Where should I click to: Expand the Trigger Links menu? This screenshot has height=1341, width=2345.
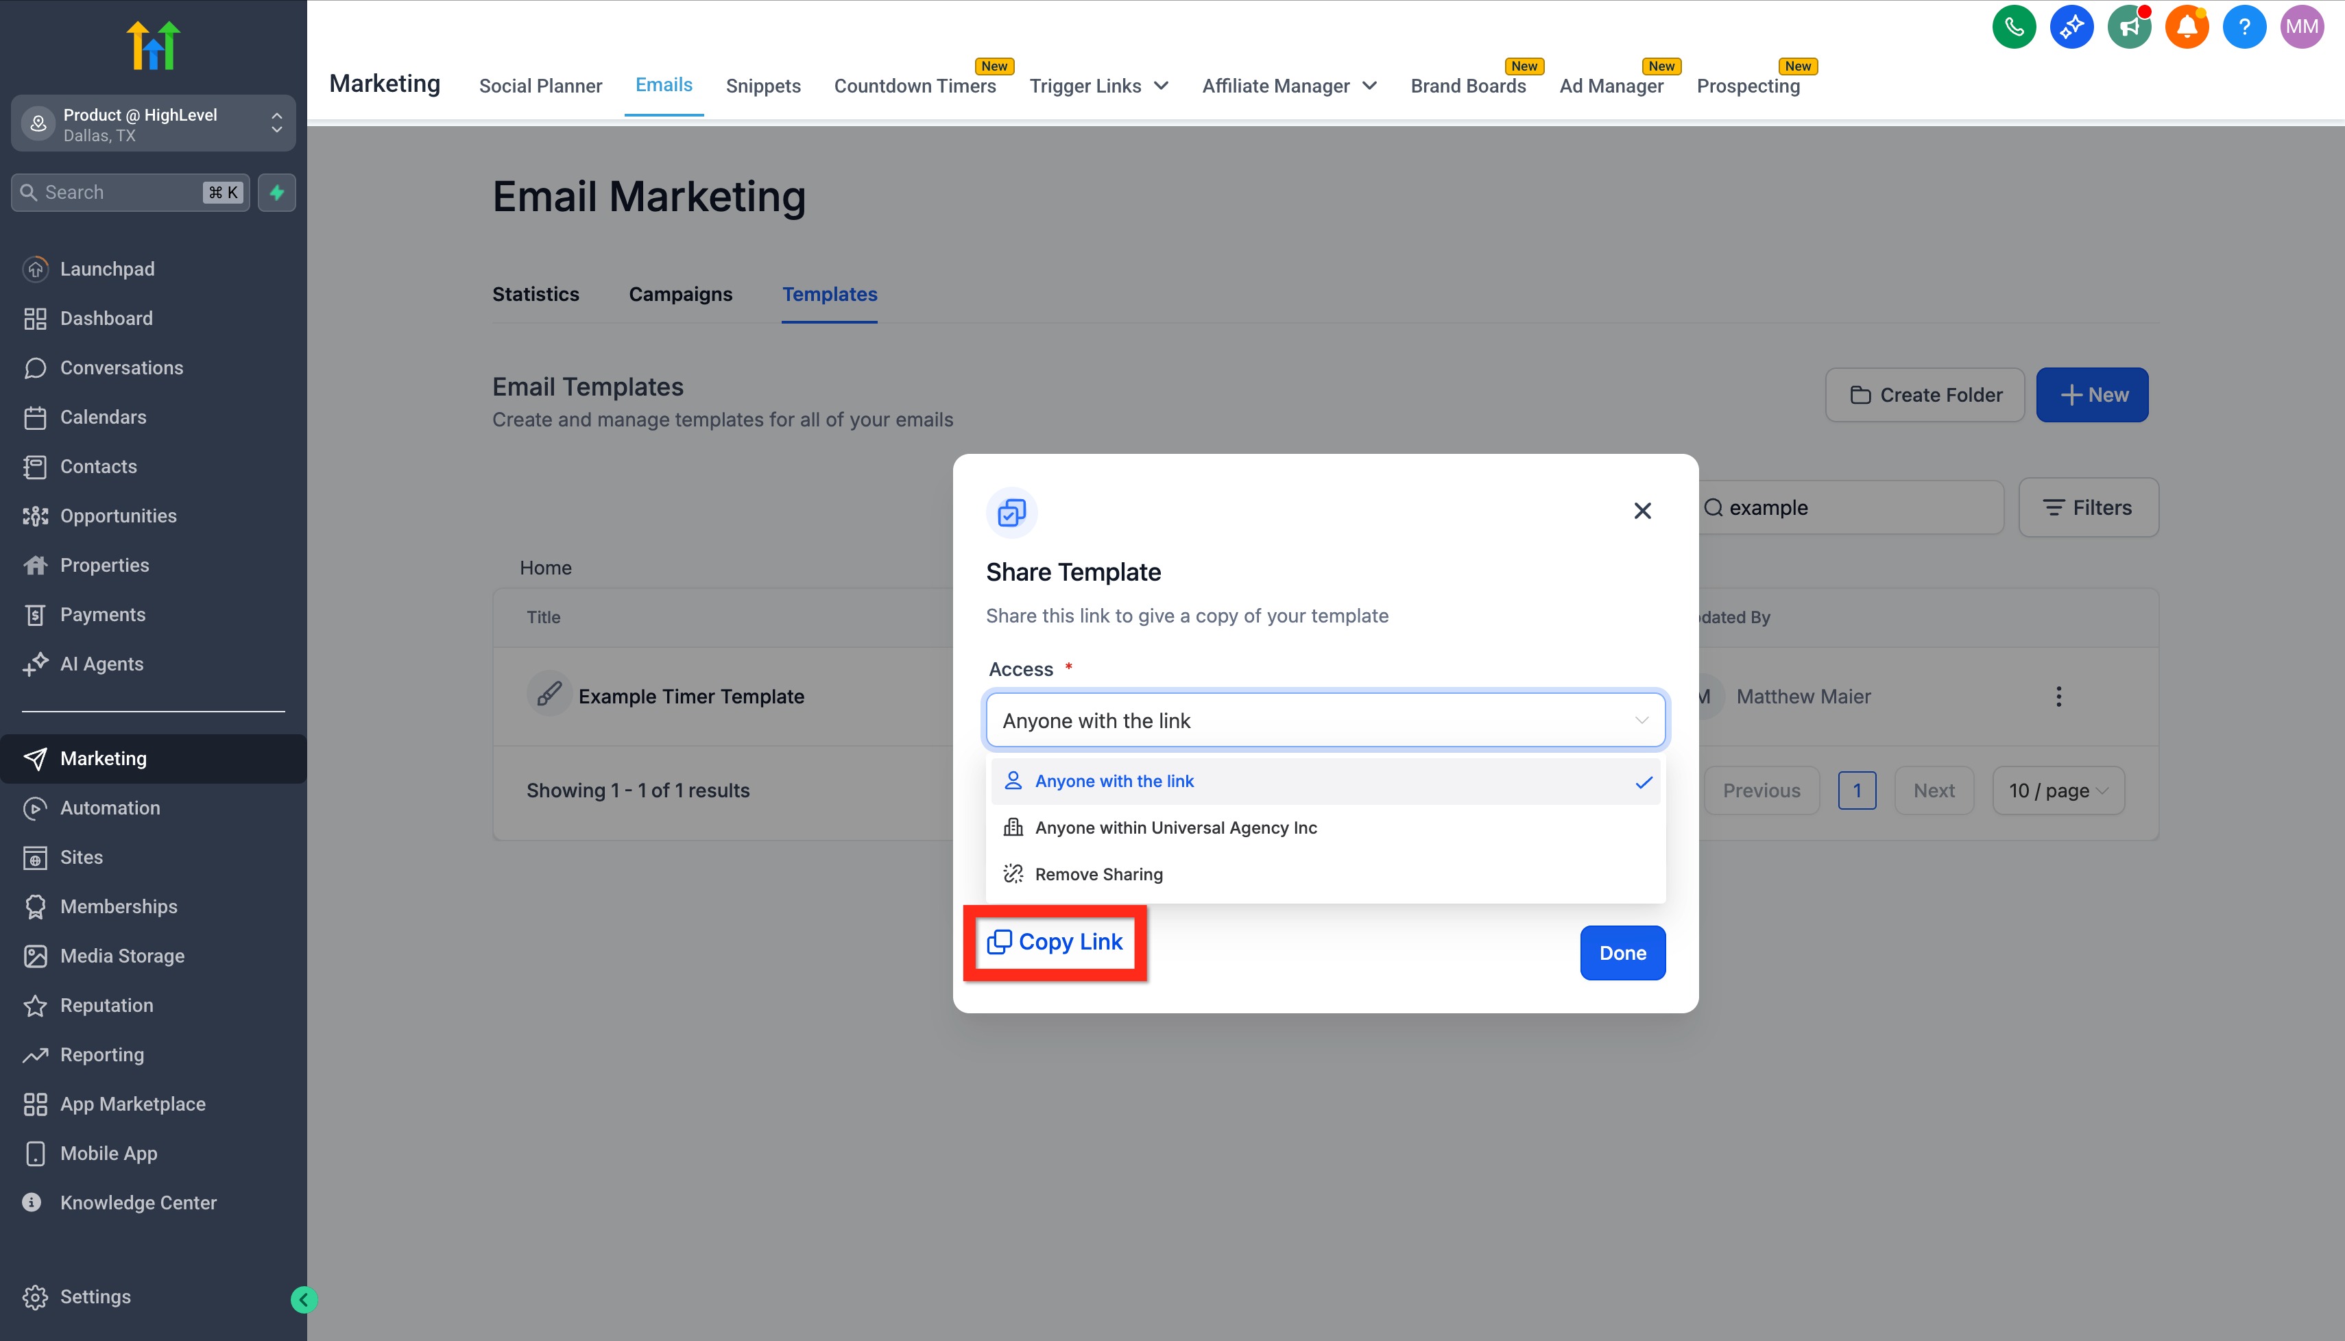[x=1098, y=86]
